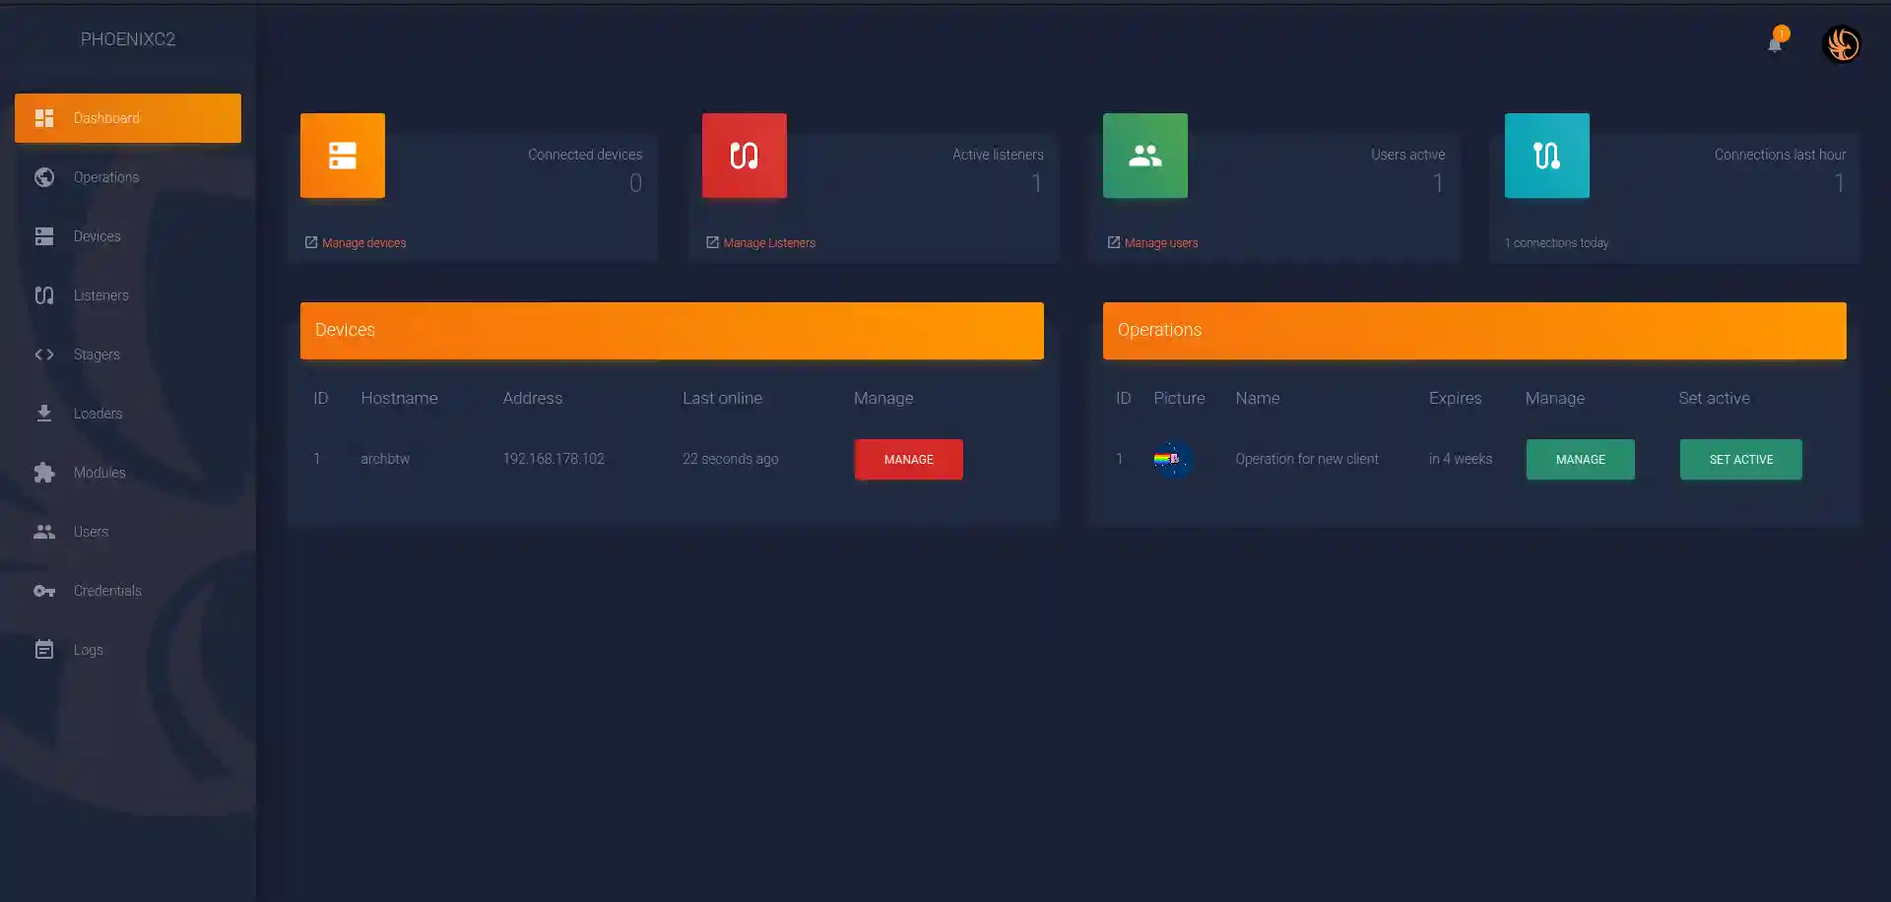Click the orange Connected devices card icon
Screen dimensions: 1891x902
(343, 156)
